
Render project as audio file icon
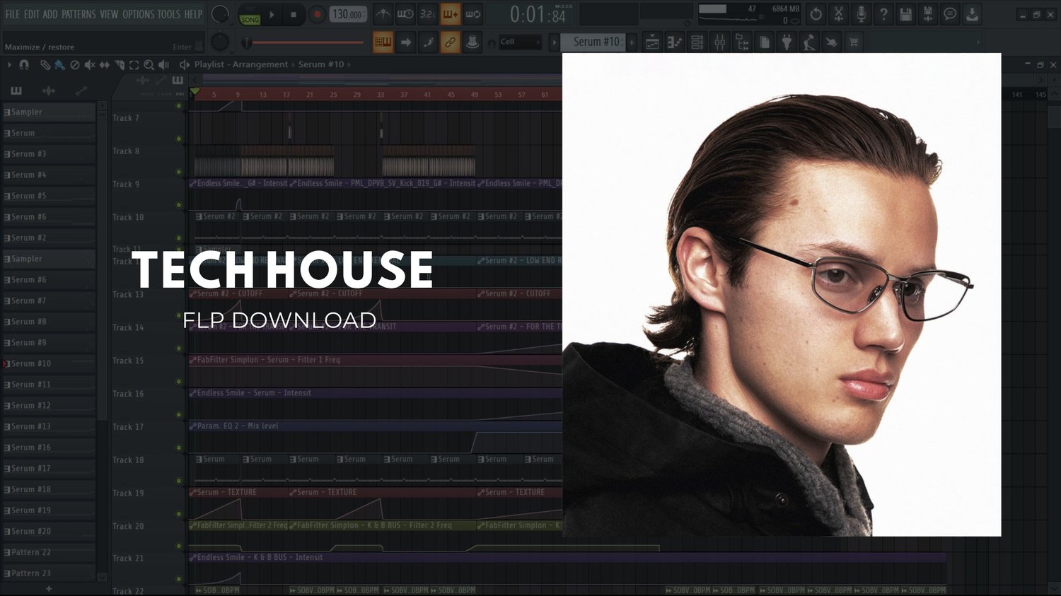point(928,14)
